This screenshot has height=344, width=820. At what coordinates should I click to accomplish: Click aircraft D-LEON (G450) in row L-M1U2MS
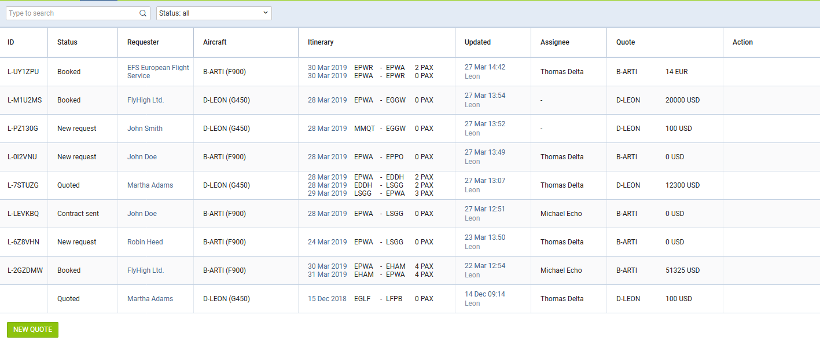pyautogui.click(x=226, y=100)
